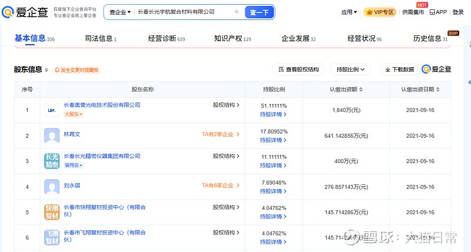Click the 查一下 search button

click(259, 12)
